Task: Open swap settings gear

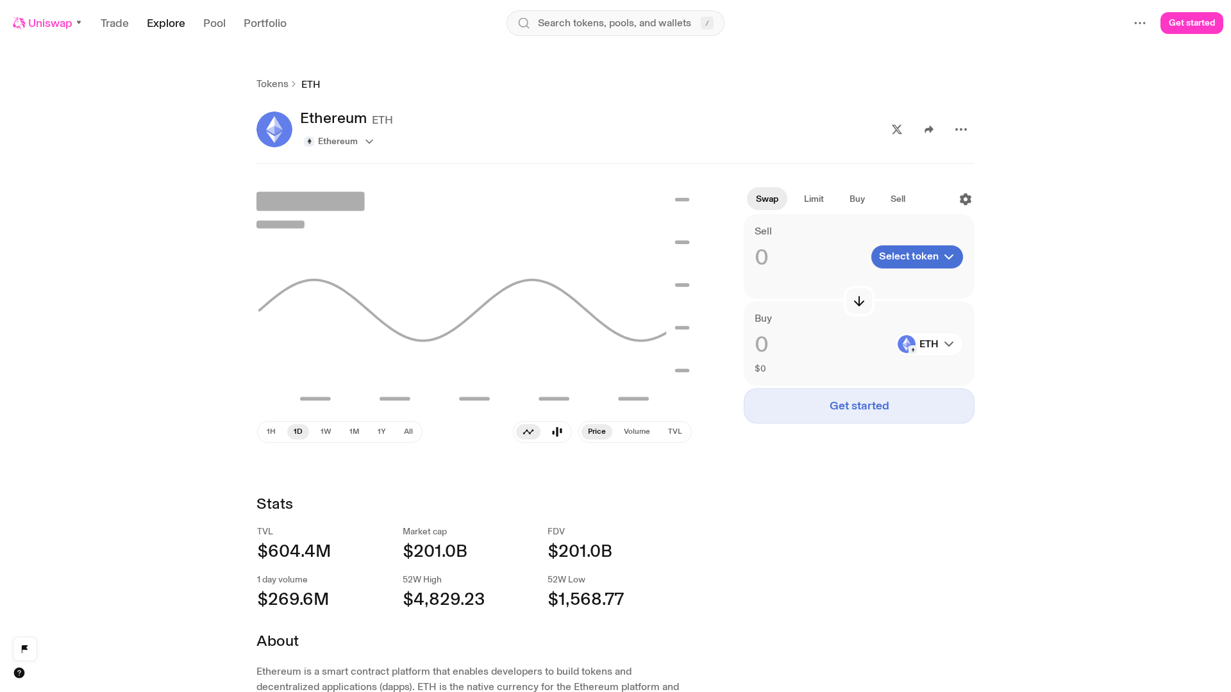Action: (x=966, y=199)
